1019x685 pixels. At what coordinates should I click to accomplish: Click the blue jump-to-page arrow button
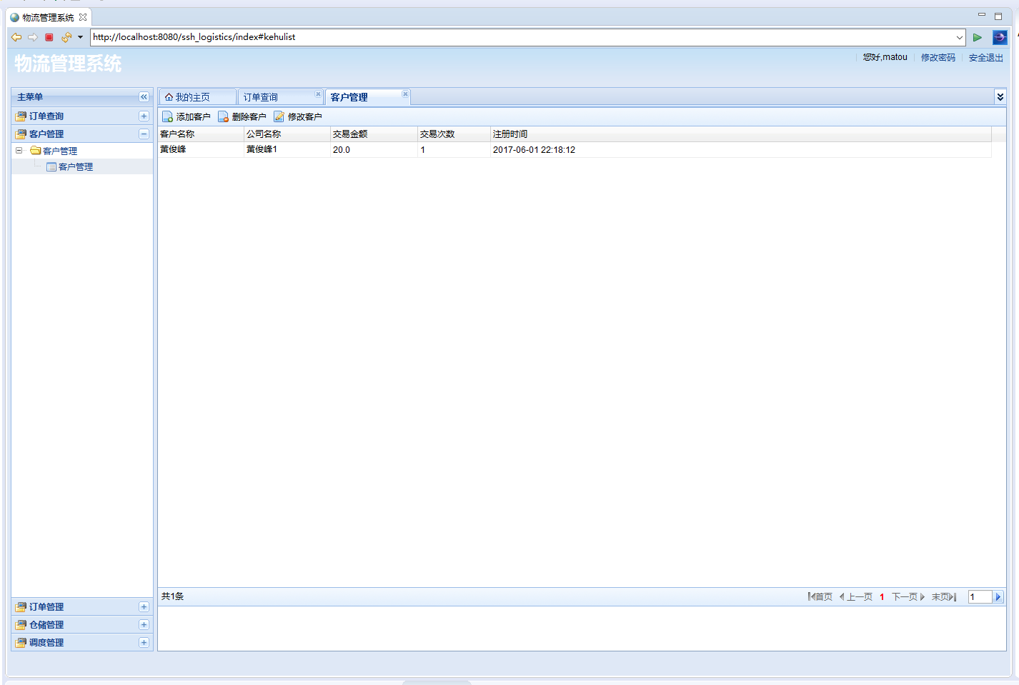tap(998, 597)
